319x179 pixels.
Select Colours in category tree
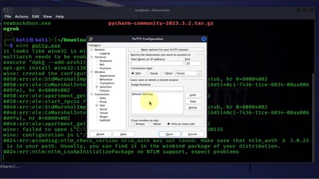[x=105, y=90]
